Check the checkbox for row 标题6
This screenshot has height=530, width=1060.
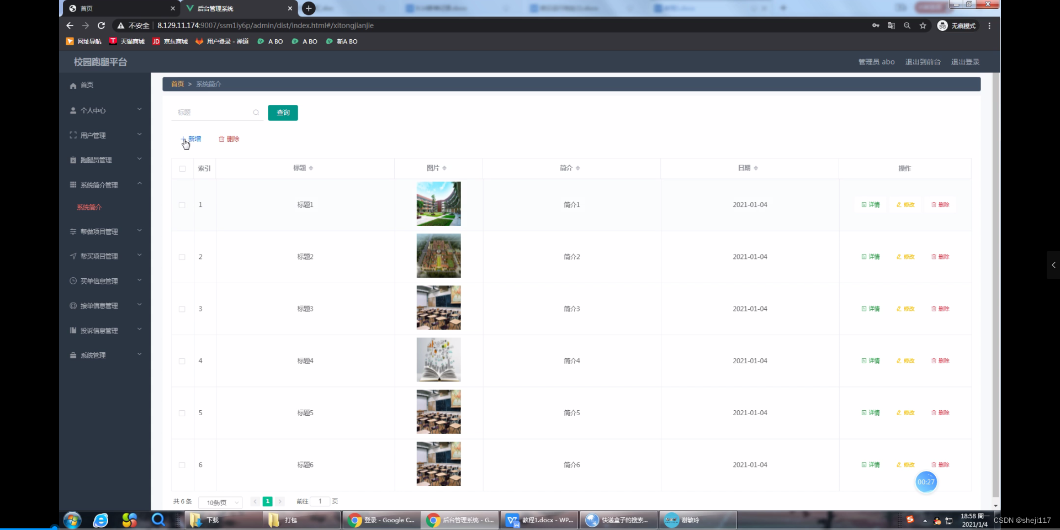182,465
